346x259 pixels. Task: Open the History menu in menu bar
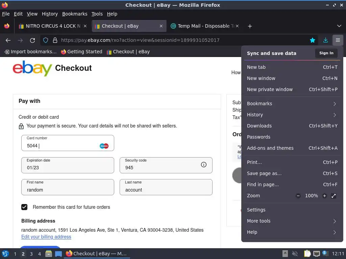(50, 14)
